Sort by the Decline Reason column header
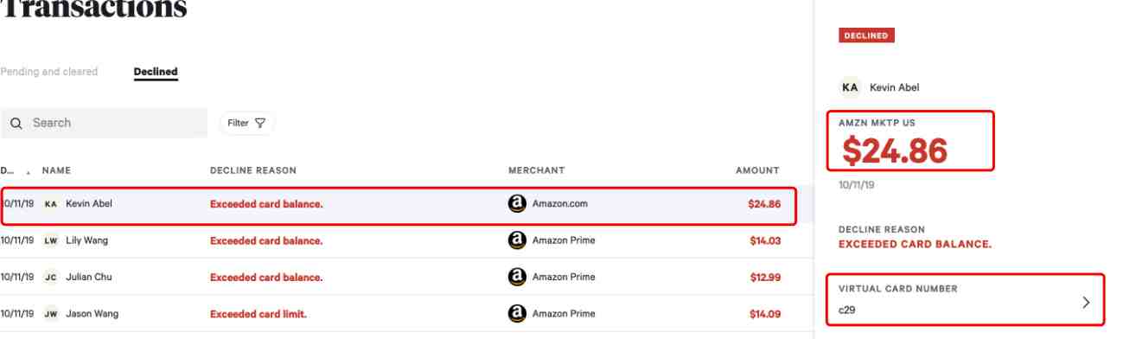Viewport: 1123px width, 339px height. [x=253, y=170]
